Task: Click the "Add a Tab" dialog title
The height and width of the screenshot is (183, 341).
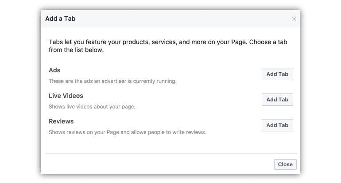Action: (x=60, y=19)
